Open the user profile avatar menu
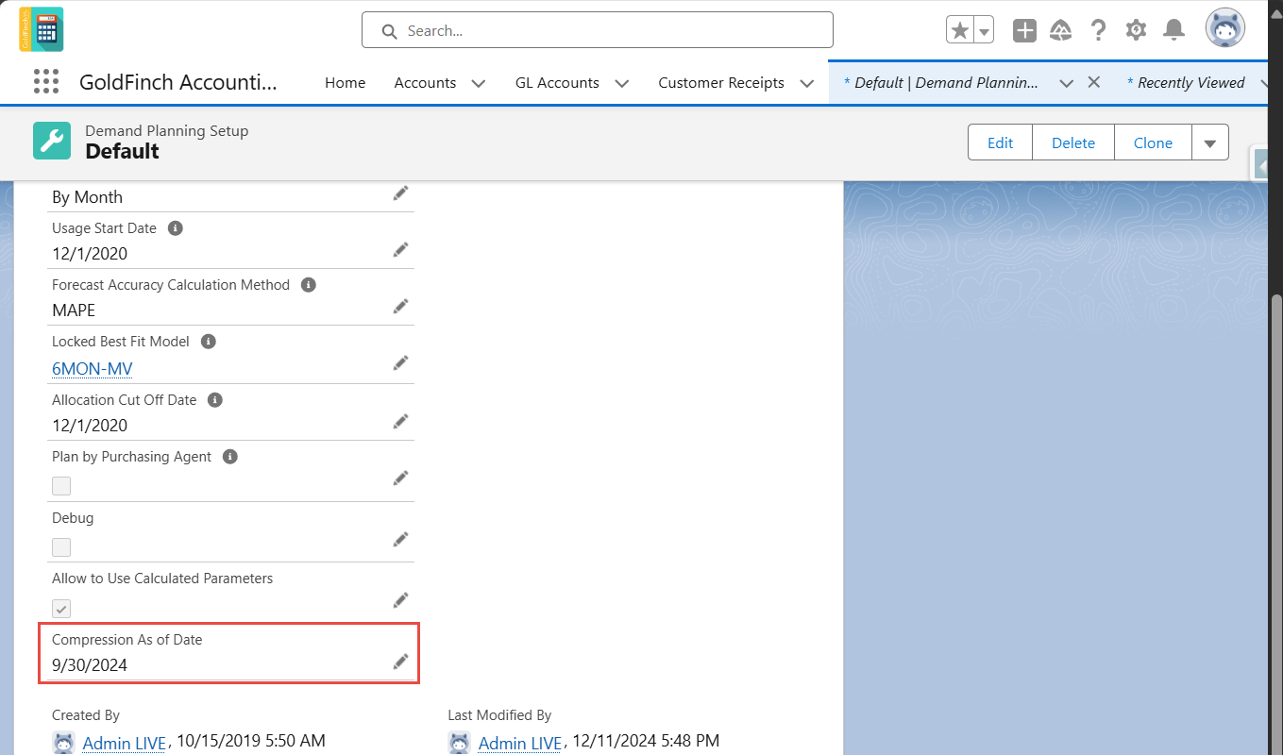 [1225, 29]
